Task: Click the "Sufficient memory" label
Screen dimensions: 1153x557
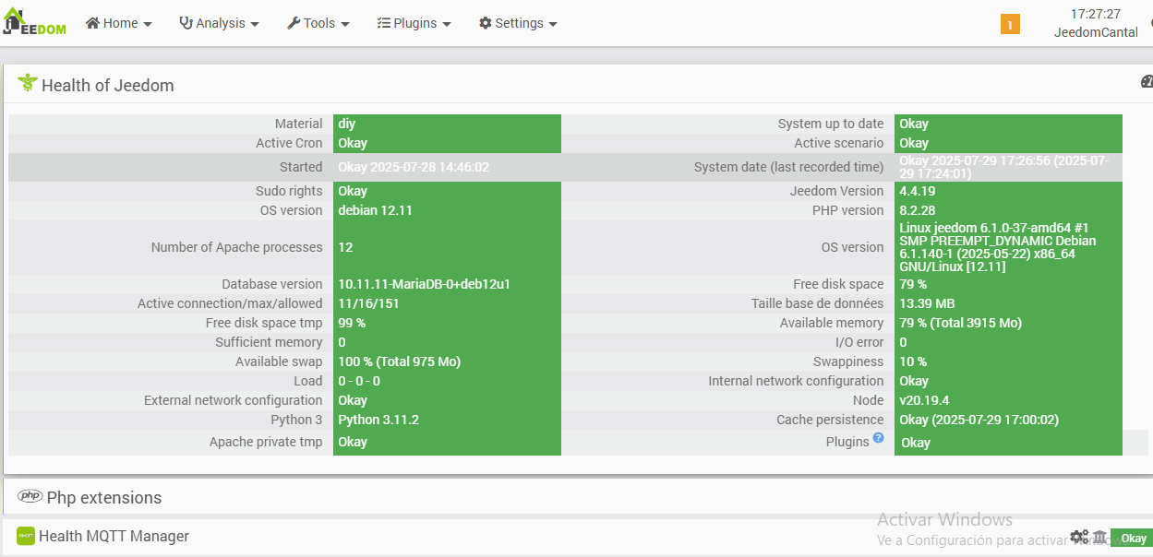Action: tap(270, 342)
